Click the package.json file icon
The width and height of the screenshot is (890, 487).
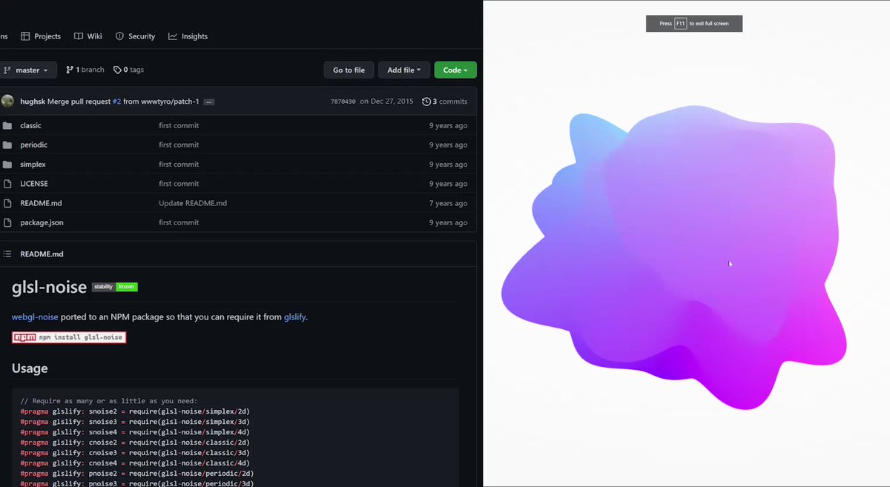point(7,222)
